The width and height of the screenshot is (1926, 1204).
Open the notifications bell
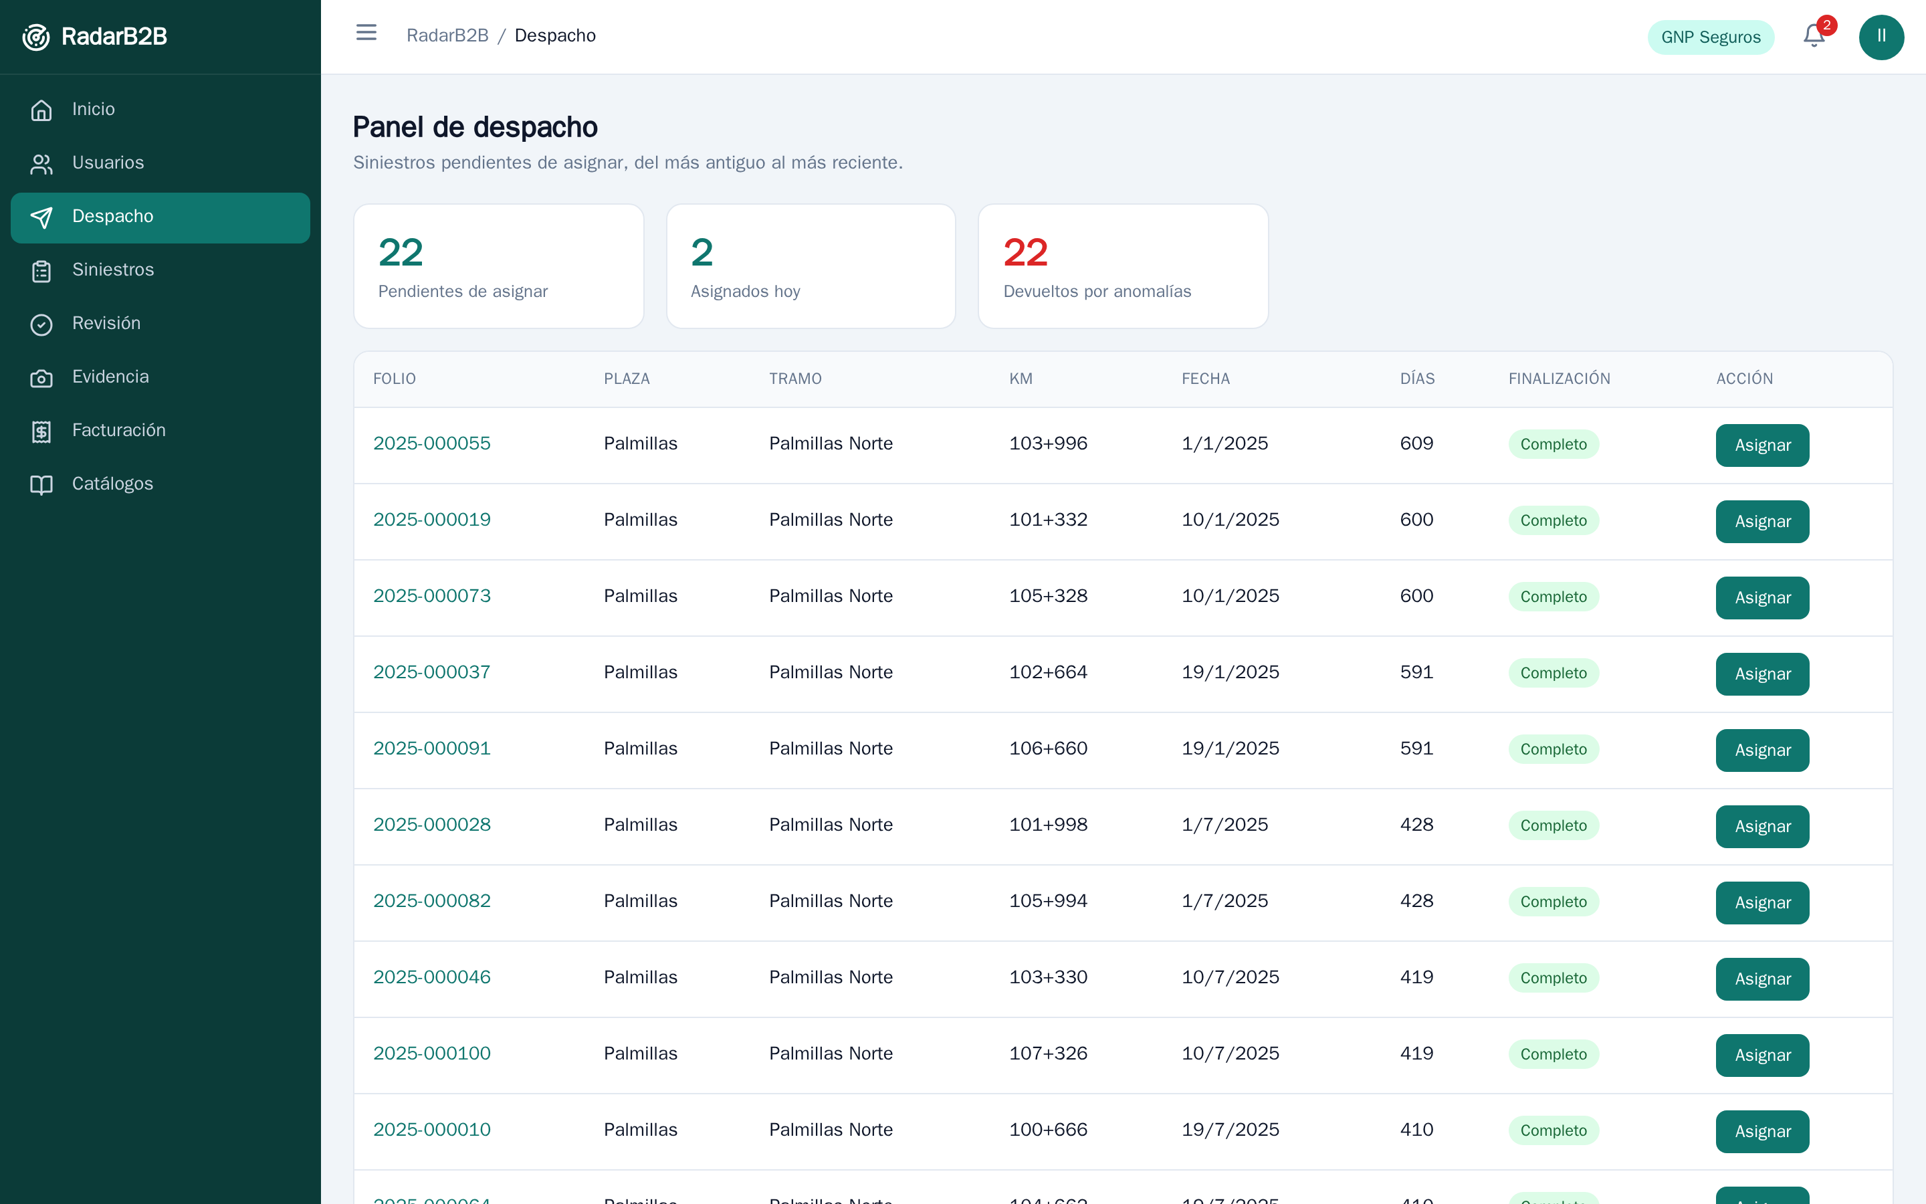1814,36
